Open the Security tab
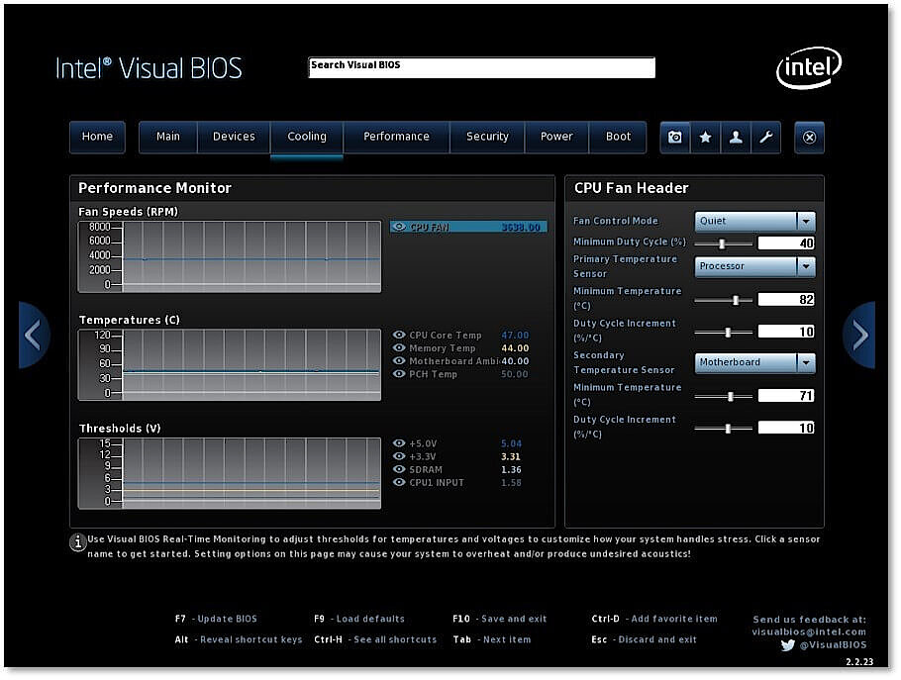Screen dimensions: 901x680 coord(487,138)
